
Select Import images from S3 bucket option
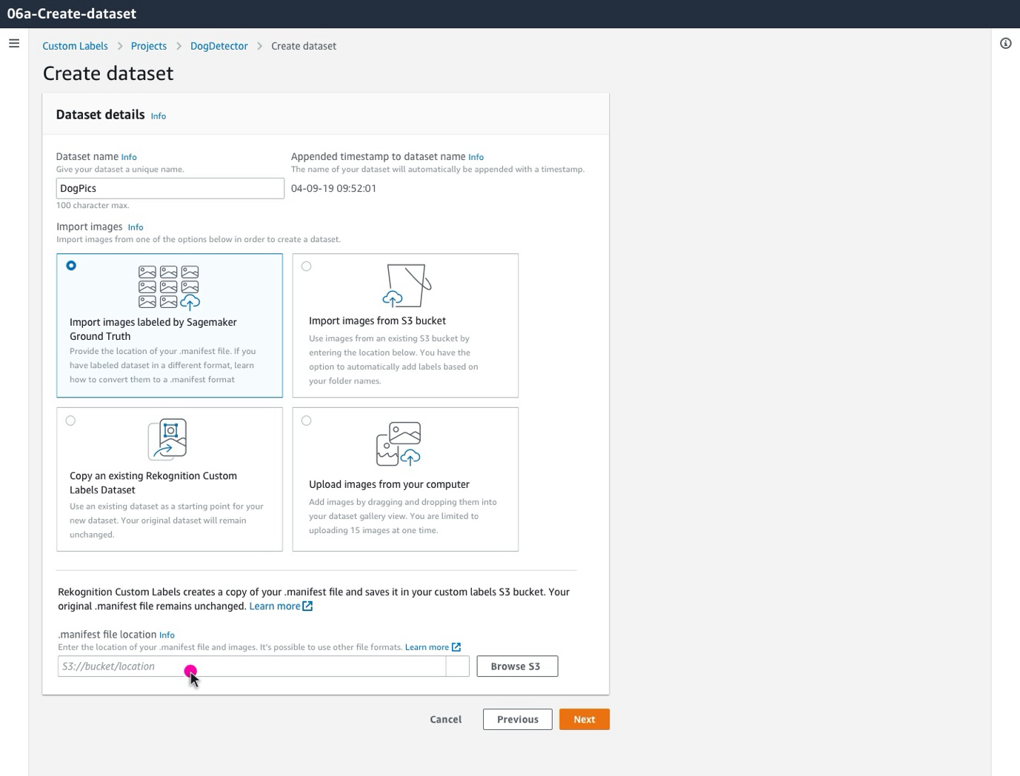[307, 266]
